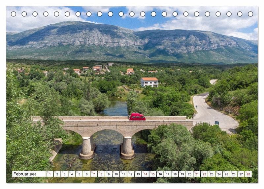Click the last binding hole at top right
This screenshot has height=189, width=264.
250,14
